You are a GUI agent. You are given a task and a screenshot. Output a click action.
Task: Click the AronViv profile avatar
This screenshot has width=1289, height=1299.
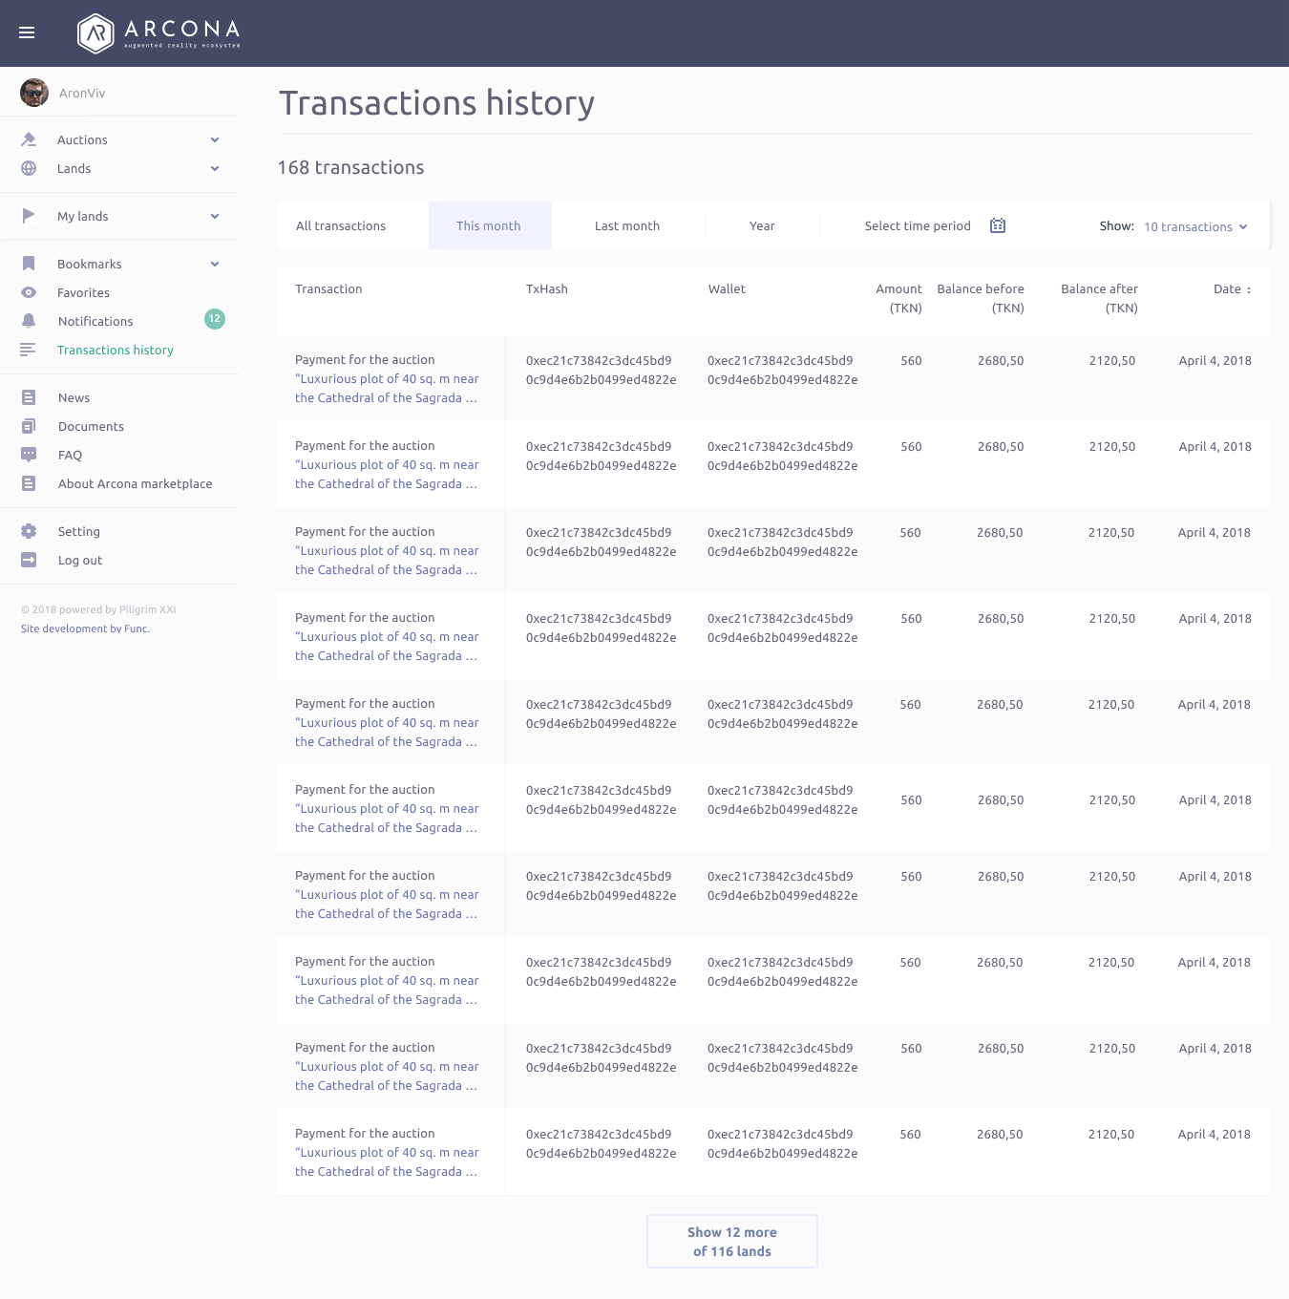[x=34, y=93]
